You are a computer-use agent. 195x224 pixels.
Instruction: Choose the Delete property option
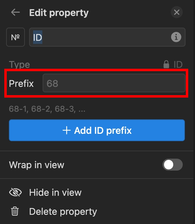point(63,211)
